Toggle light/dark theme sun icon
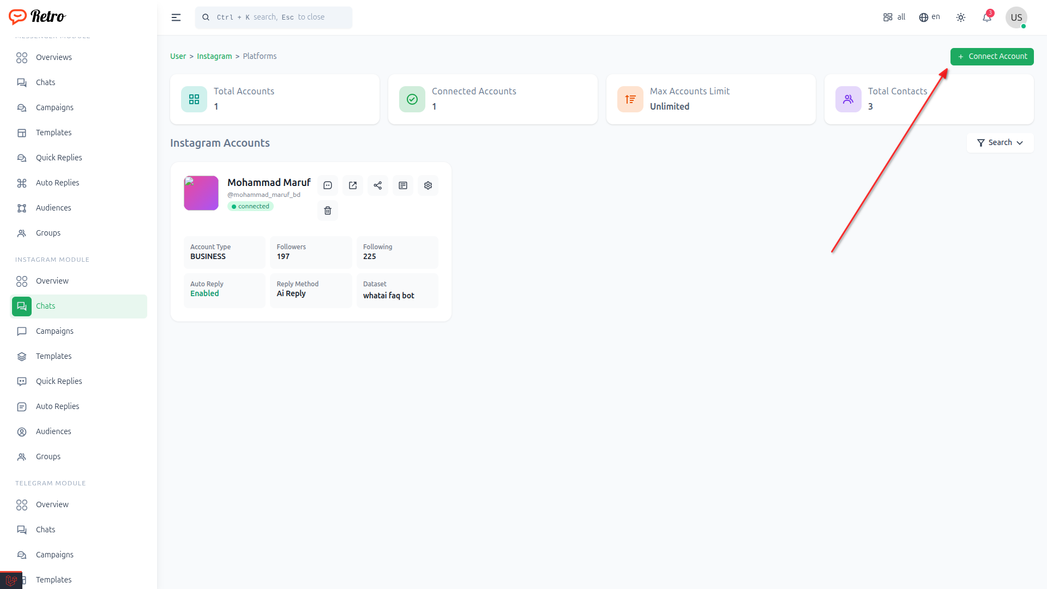The image size is (1047, 589). (x=961, y=17)
